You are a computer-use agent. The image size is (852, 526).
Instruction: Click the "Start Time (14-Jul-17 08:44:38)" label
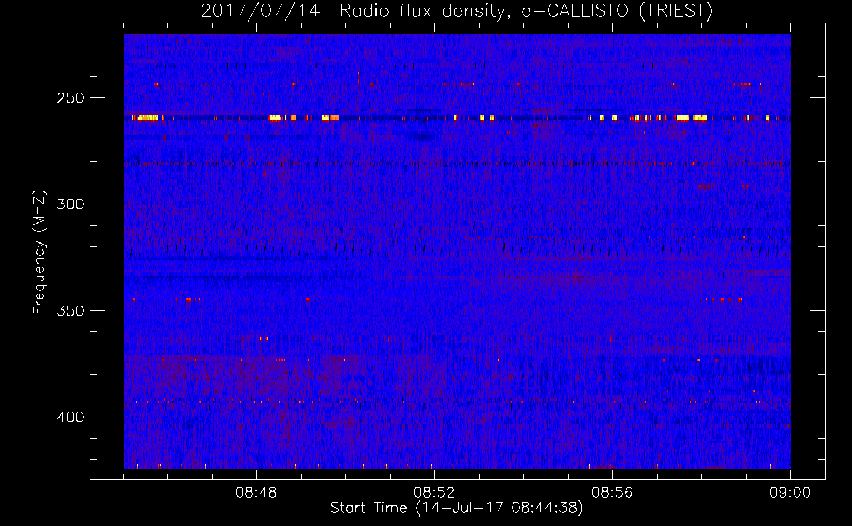[457, 508]
